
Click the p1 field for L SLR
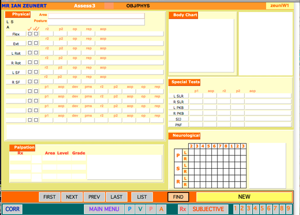coord(196,96)
